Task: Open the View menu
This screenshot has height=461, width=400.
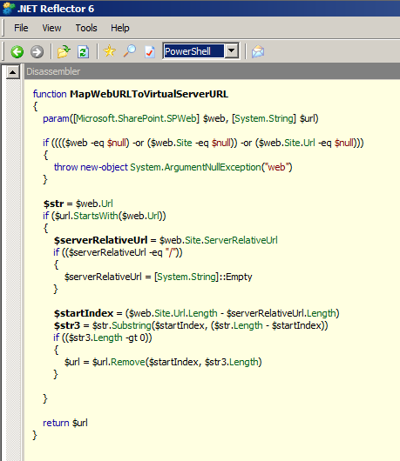Action: click(51, 28)
